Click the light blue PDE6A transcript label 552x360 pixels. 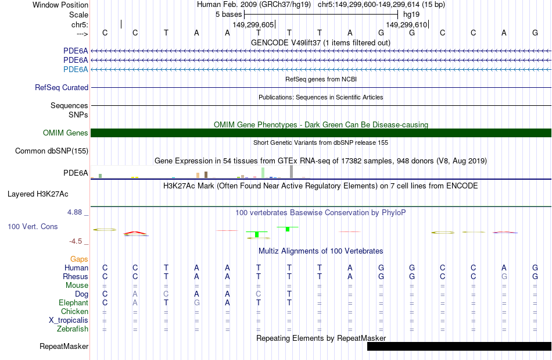click(x=76, y=69)
